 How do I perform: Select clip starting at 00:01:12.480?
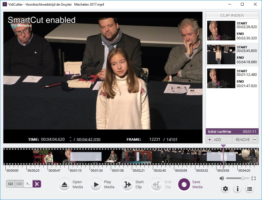(232, 78)
